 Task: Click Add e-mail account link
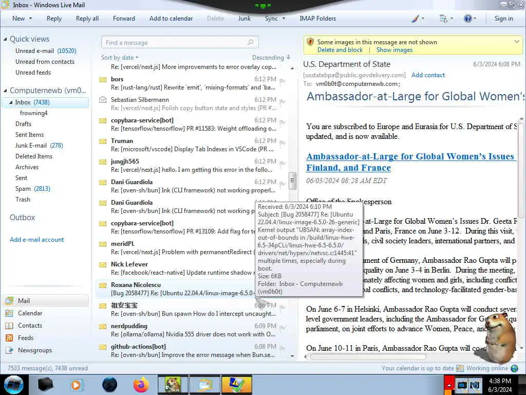36,240
